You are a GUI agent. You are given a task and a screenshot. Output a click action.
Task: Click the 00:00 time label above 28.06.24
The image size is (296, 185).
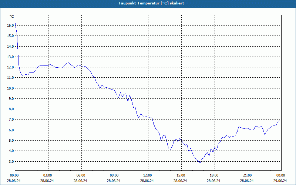tap(14, 175)
